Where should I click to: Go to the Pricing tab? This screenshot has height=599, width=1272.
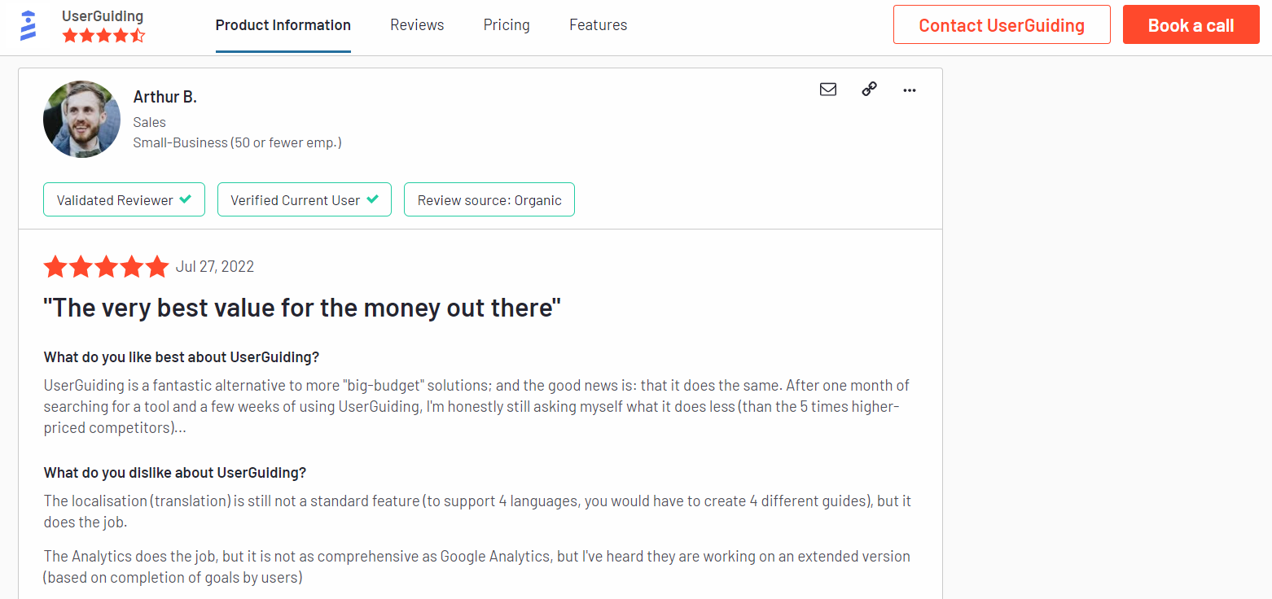pos(507,25)
